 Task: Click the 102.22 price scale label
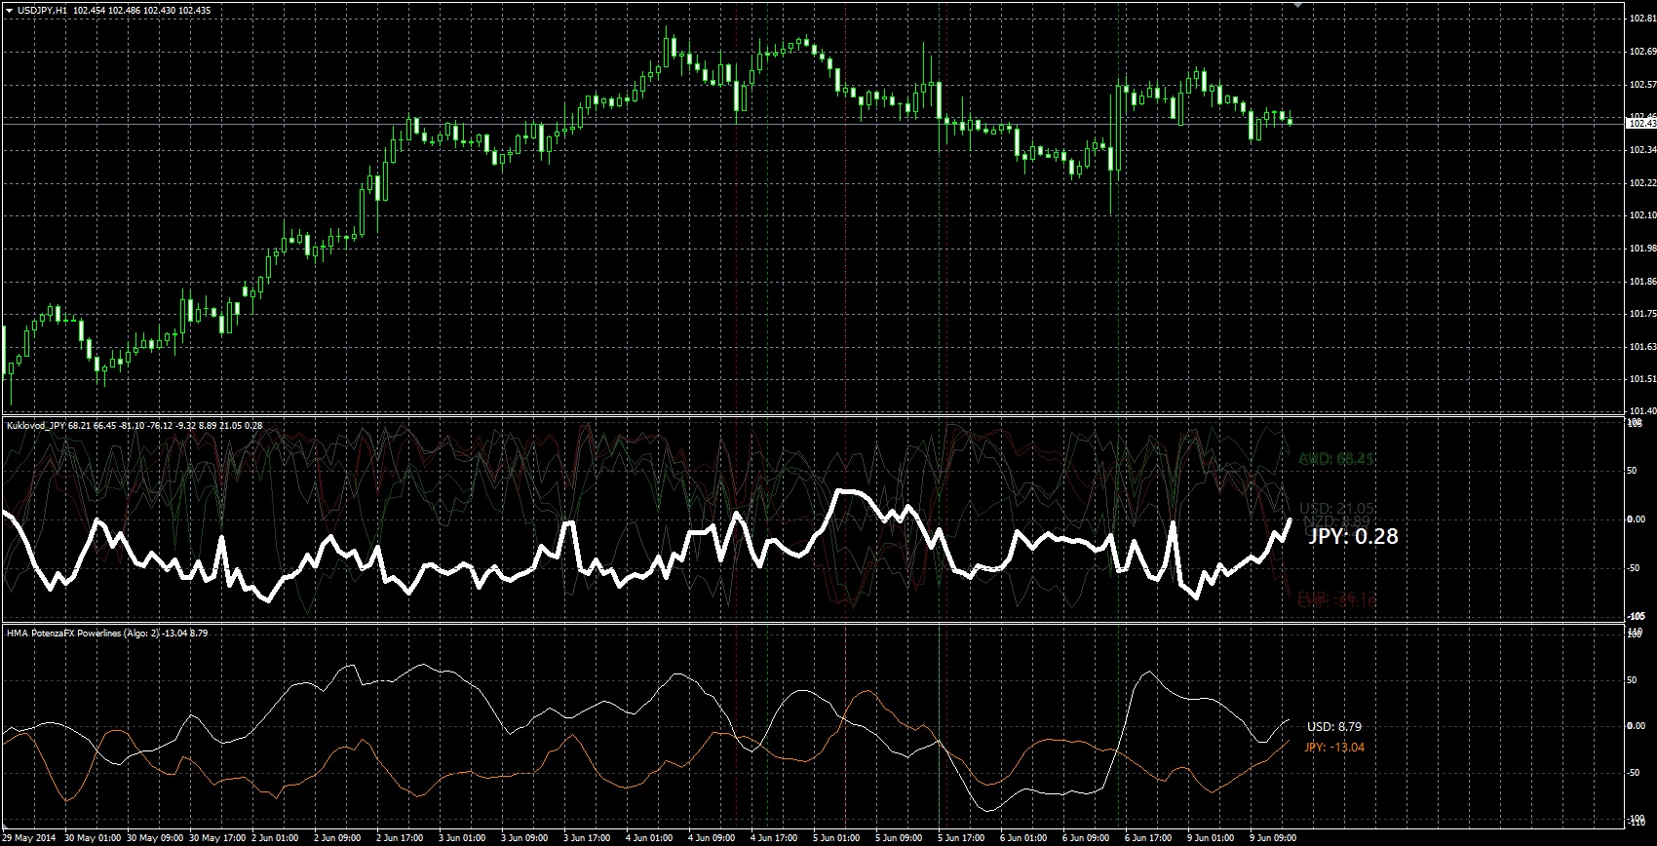click(1641, 183)
